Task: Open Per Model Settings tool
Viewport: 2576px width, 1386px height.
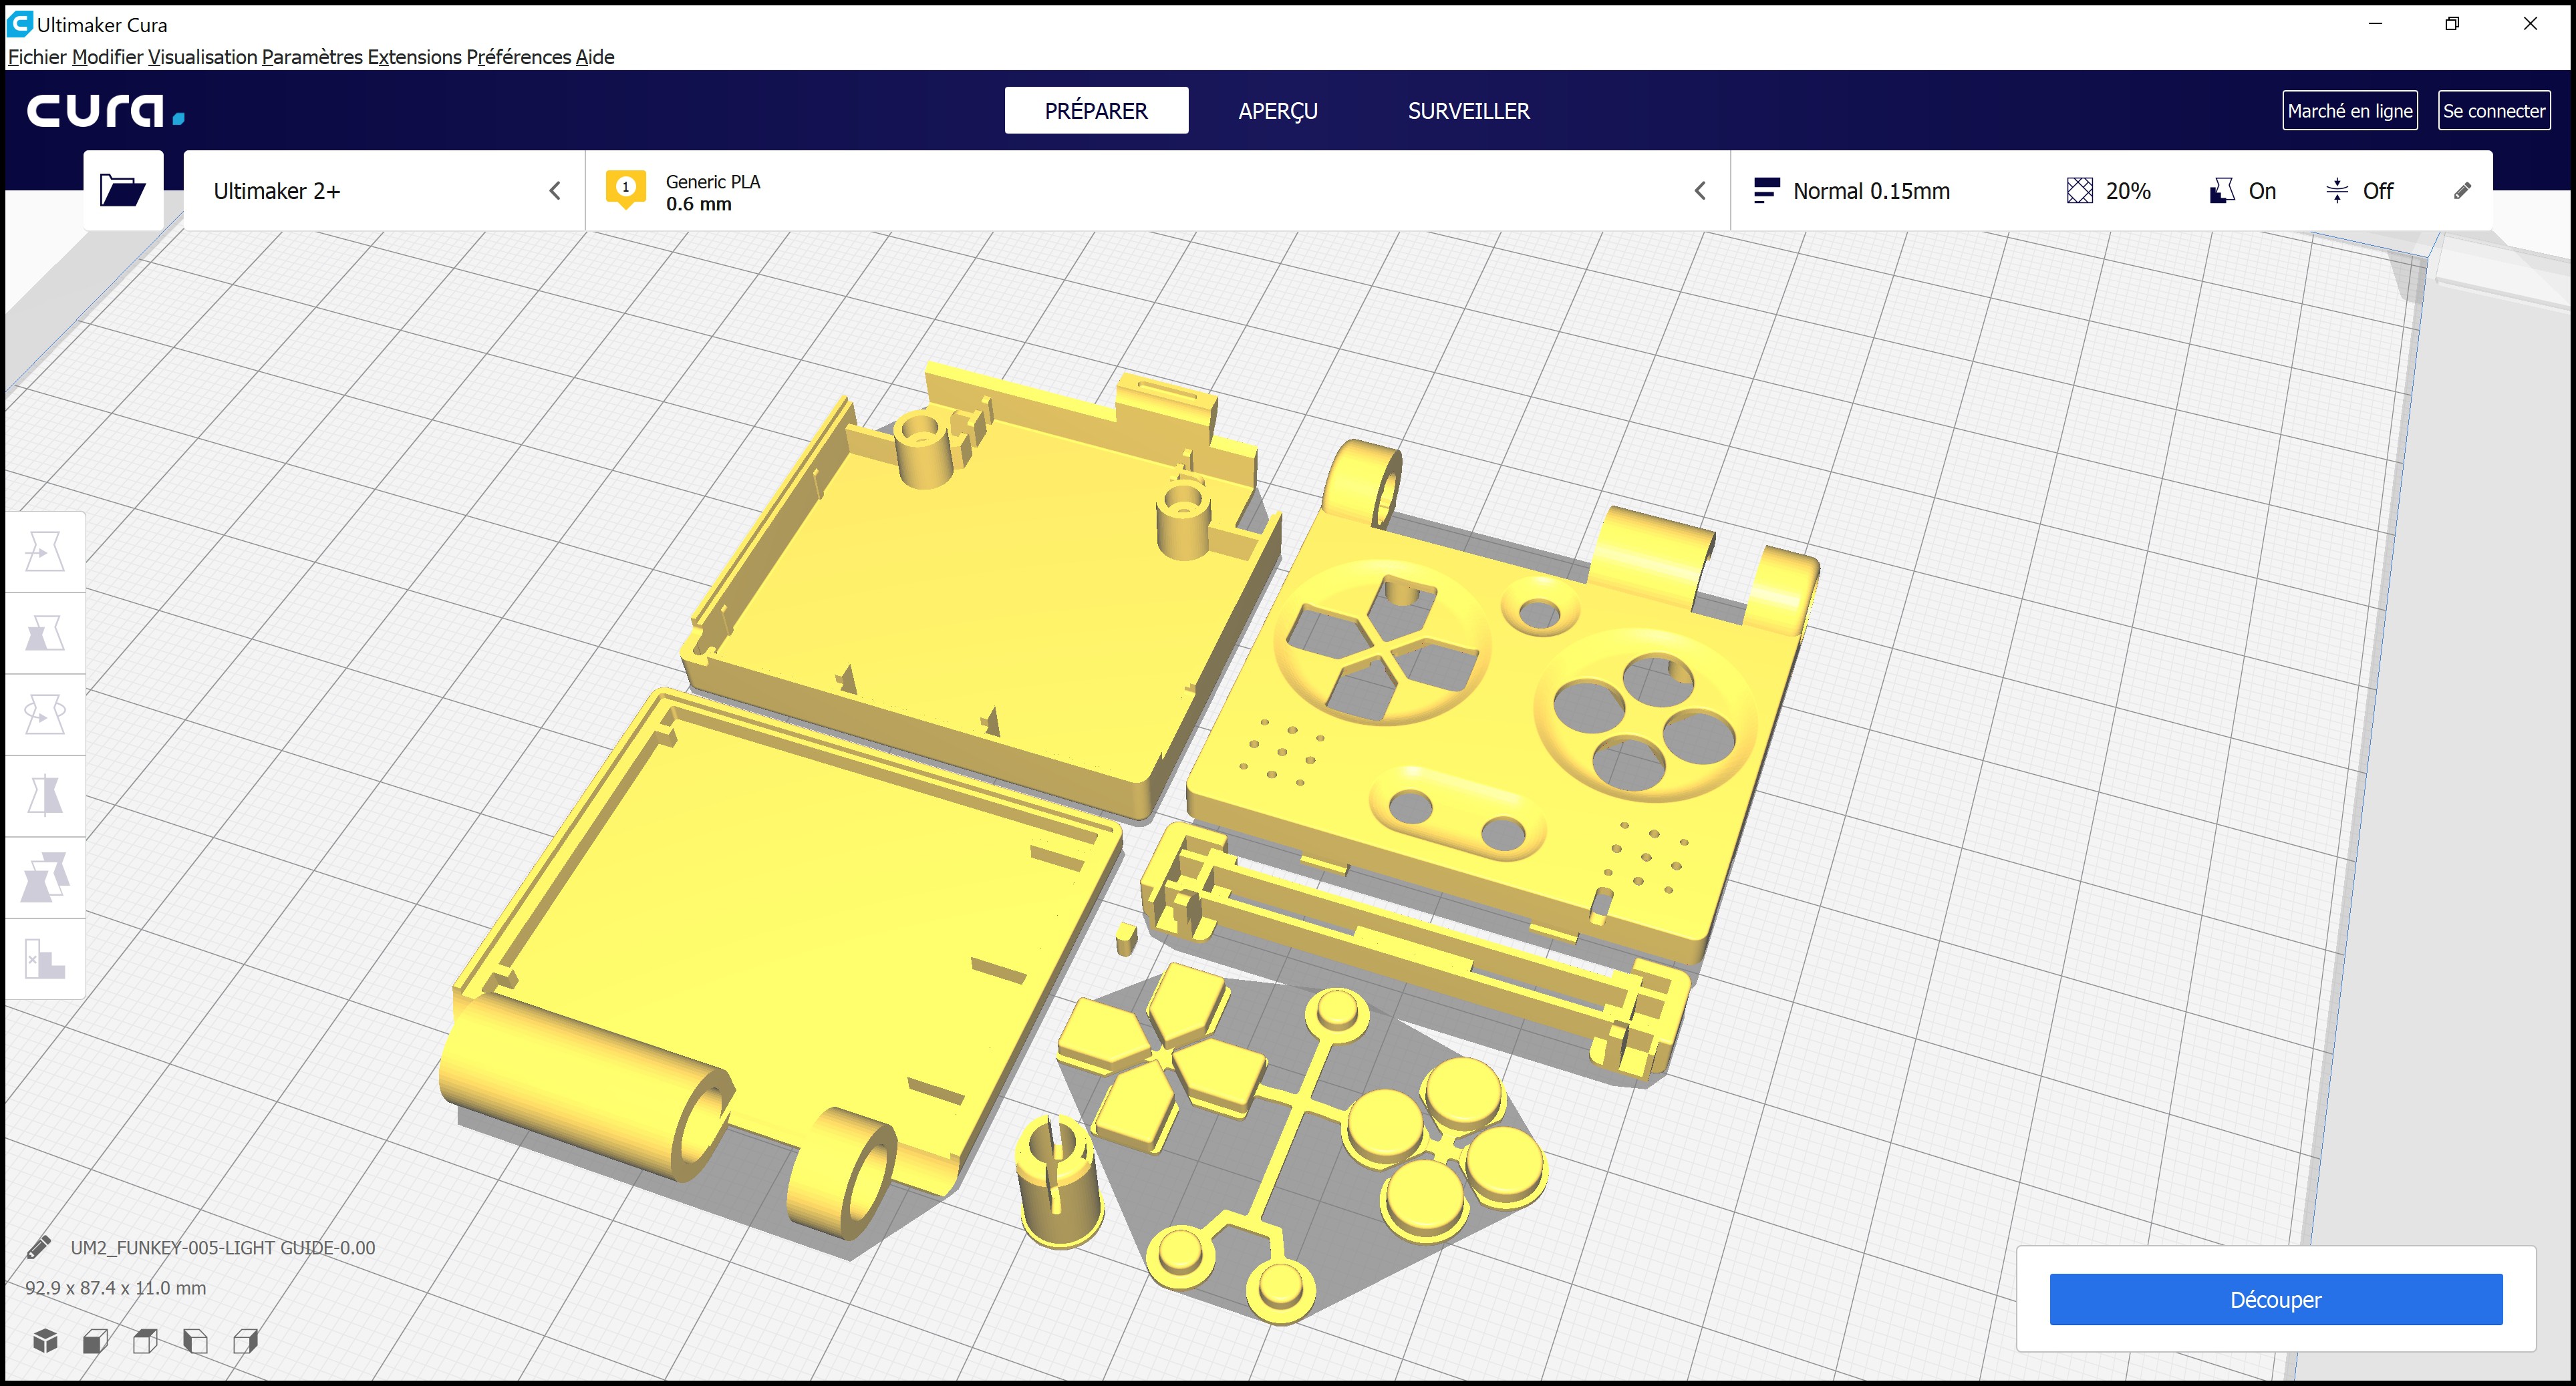Action: [x=45, y=878]
